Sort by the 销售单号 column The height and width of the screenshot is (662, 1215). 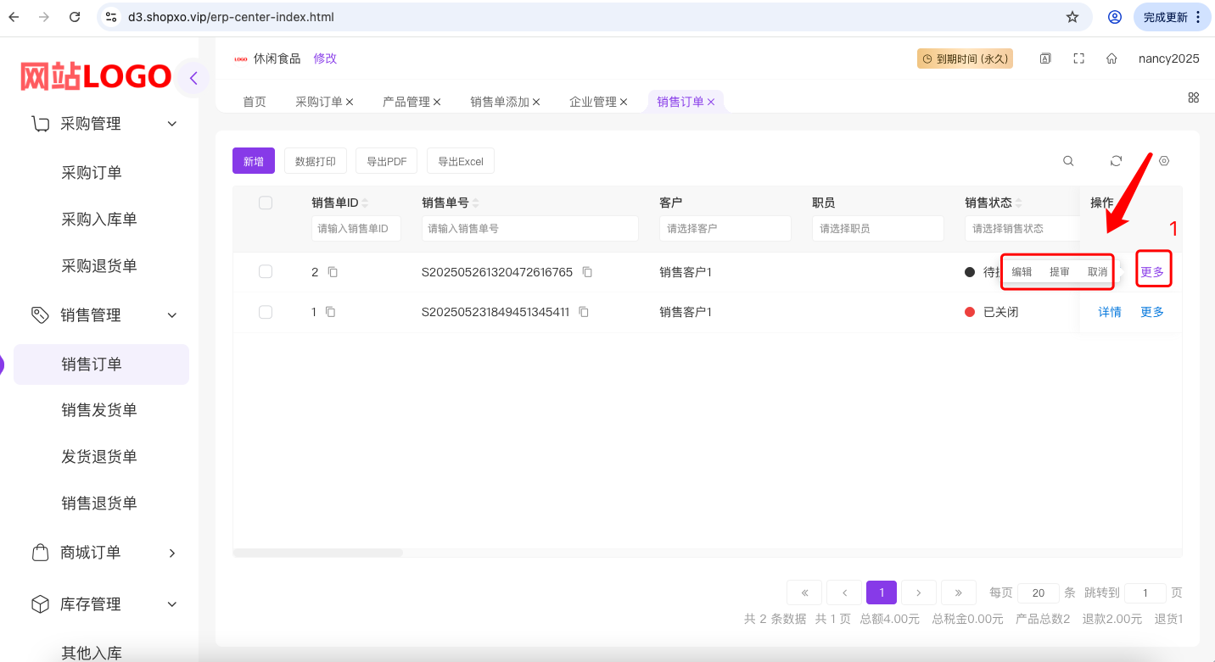pos(476,203)
